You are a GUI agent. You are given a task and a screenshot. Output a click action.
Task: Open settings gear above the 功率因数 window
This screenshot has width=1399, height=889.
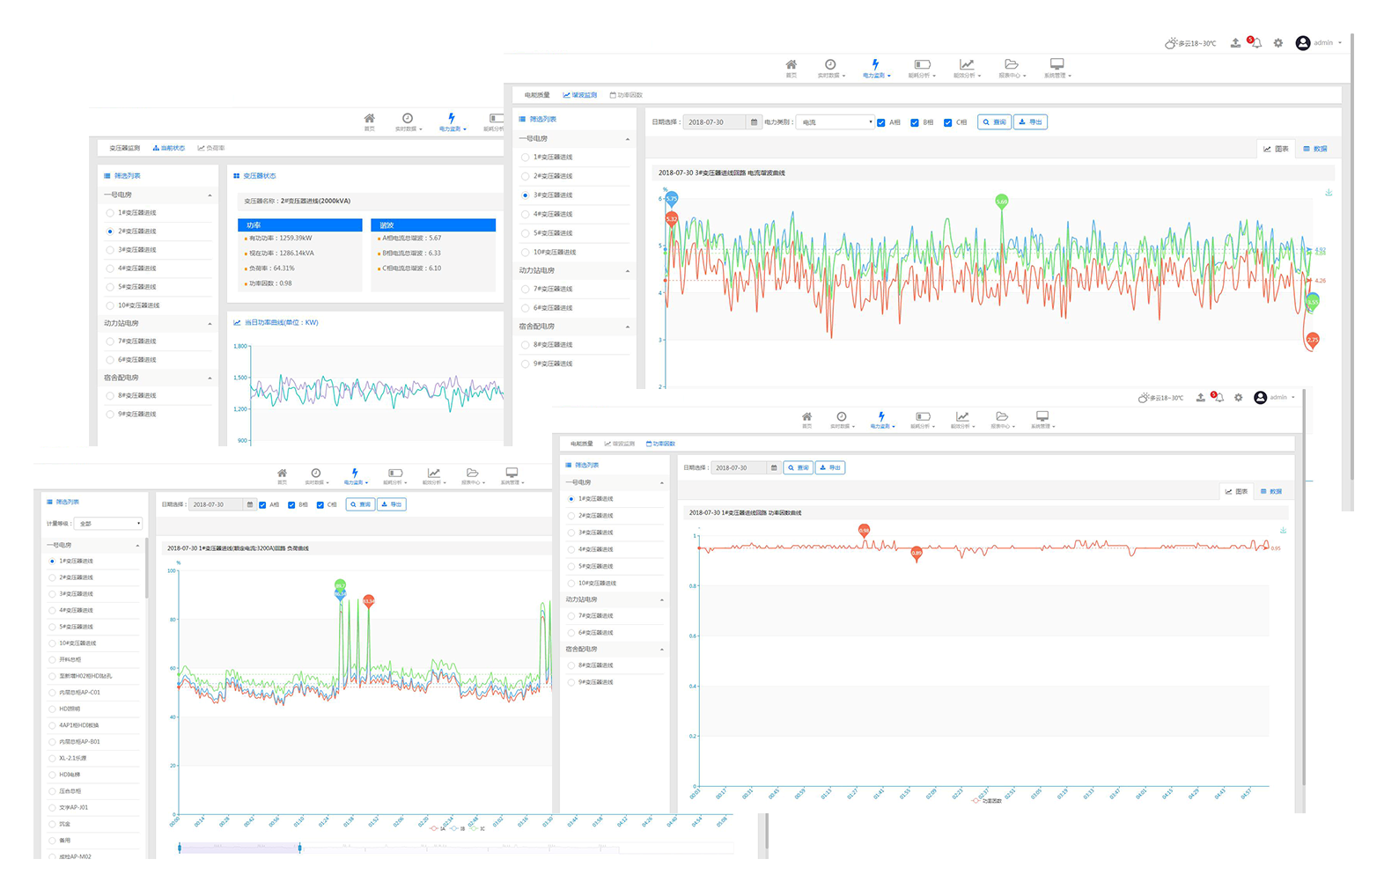pos(1238,398)
